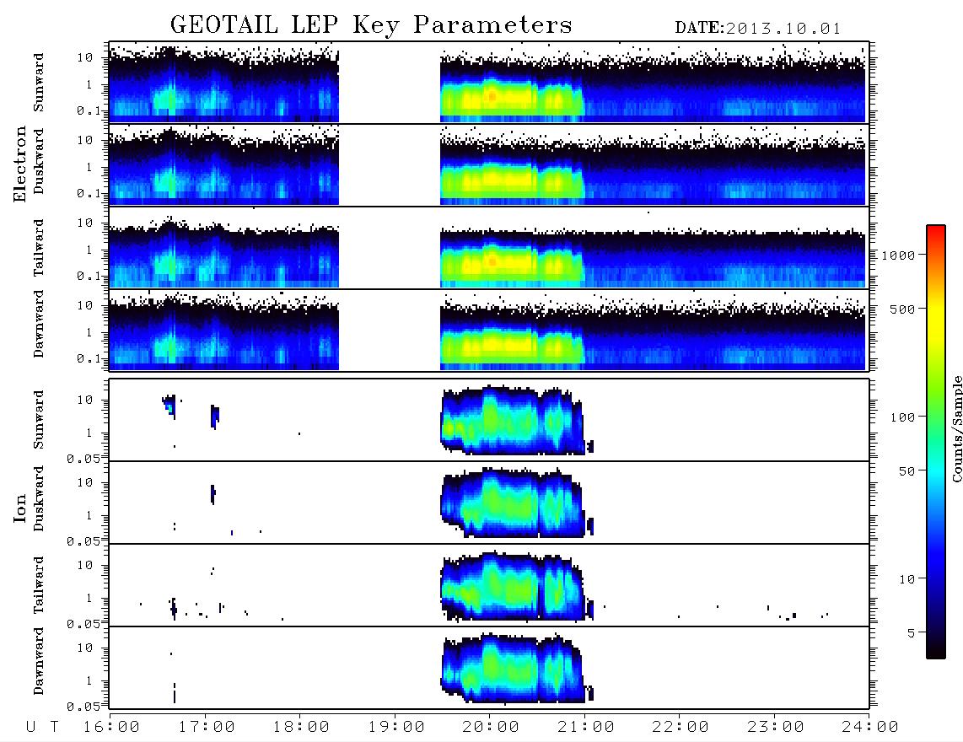Click the Electron Sunward spectrogram panel

tap(489, 83)
